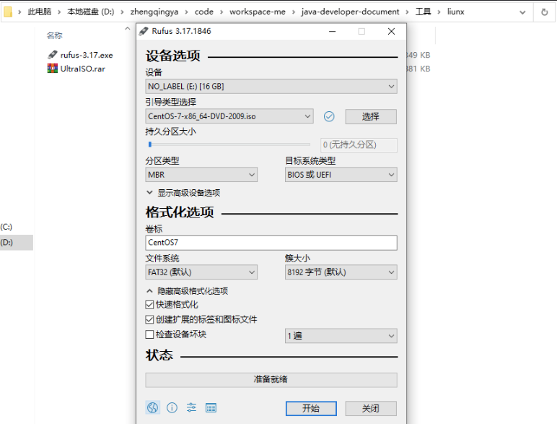Click the folder icon in address bar
Screen dimensions: 557x424
point(8,12)
